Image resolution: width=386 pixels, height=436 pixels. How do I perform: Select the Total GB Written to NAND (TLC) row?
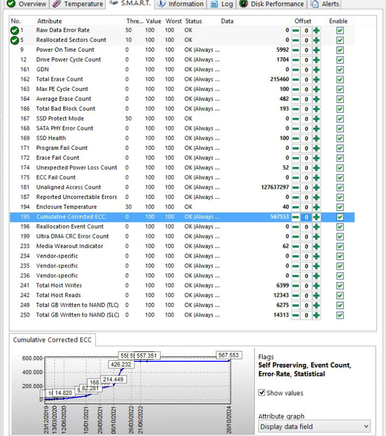point(182,305)
